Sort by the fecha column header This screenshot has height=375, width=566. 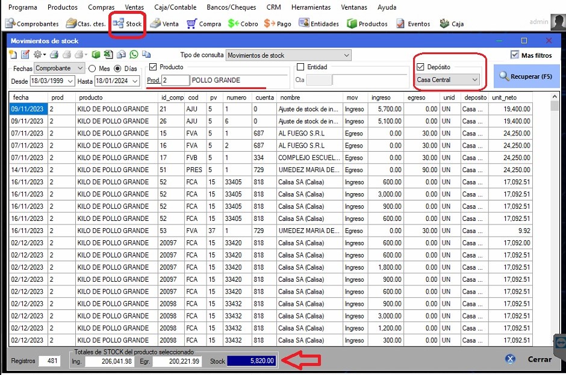[28, 98]
